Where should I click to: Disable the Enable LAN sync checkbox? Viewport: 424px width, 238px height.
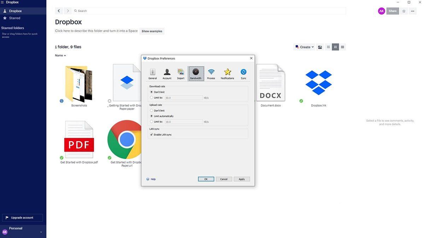click(x=151, y=134)
